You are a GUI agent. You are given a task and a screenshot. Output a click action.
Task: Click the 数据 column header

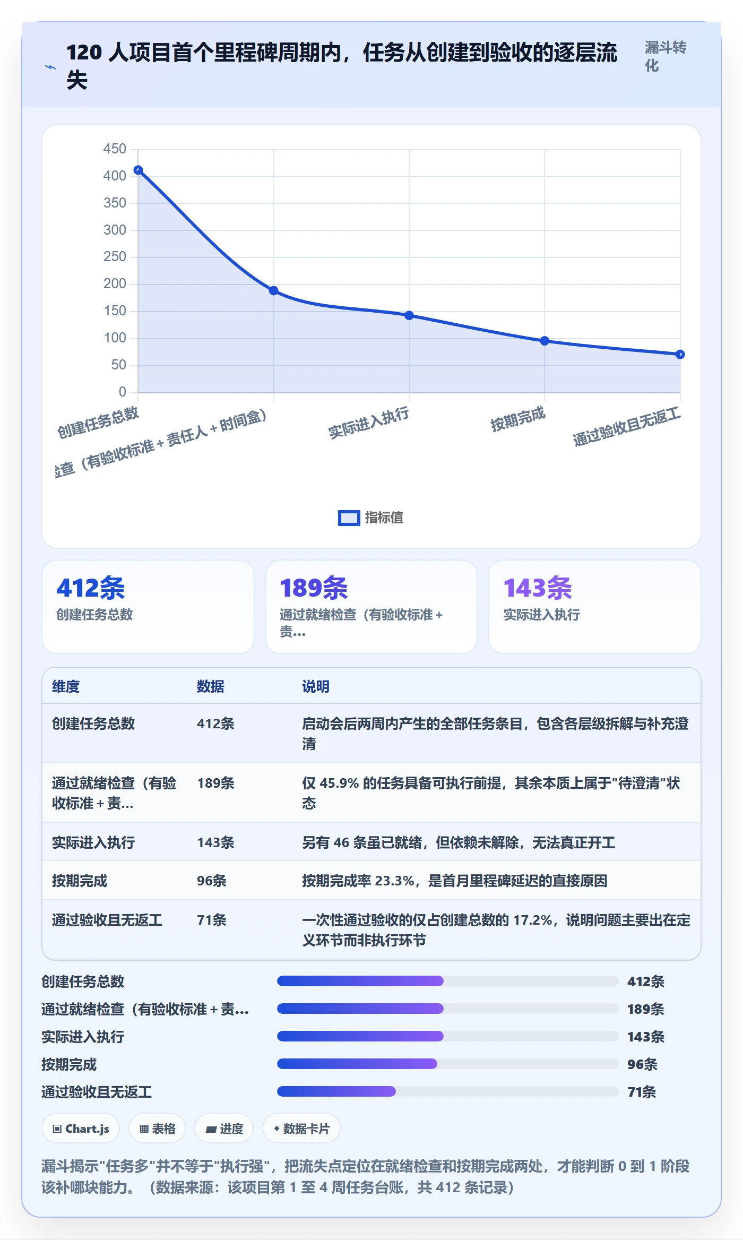pyautogui.click(x=211, y=687)
